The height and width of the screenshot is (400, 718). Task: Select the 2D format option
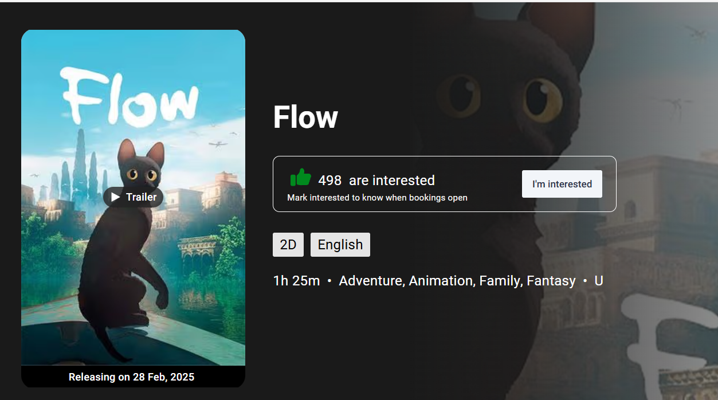288,244
